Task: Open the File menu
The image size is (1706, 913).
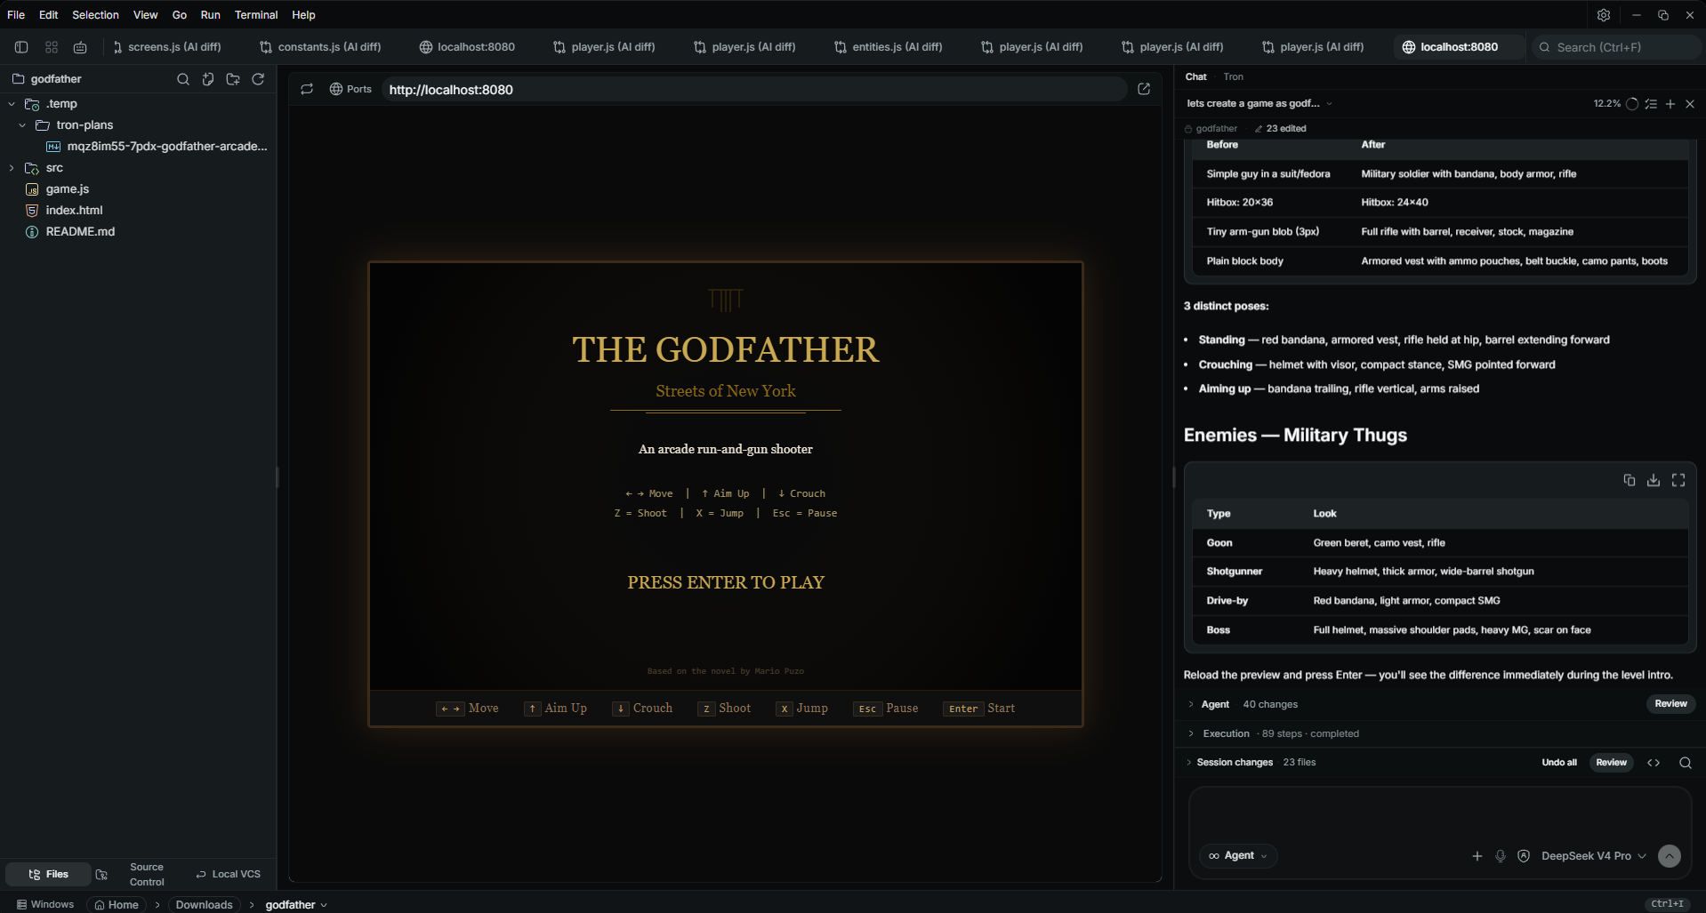Action: (x=16, y=15)
